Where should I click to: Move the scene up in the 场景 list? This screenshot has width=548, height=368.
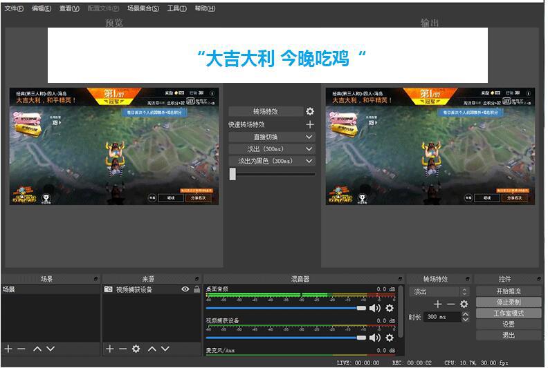[37, 349]
